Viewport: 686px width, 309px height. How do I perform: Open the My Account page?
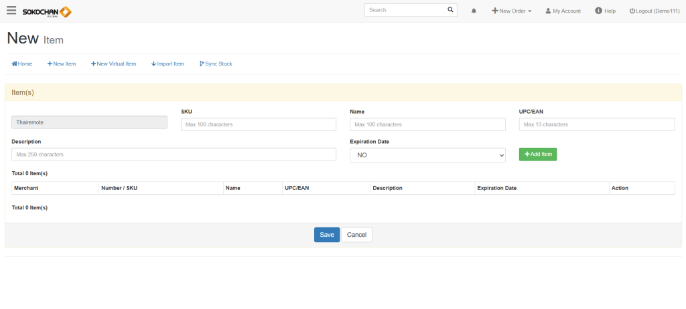pyautogui.click(x=563, y=11)
